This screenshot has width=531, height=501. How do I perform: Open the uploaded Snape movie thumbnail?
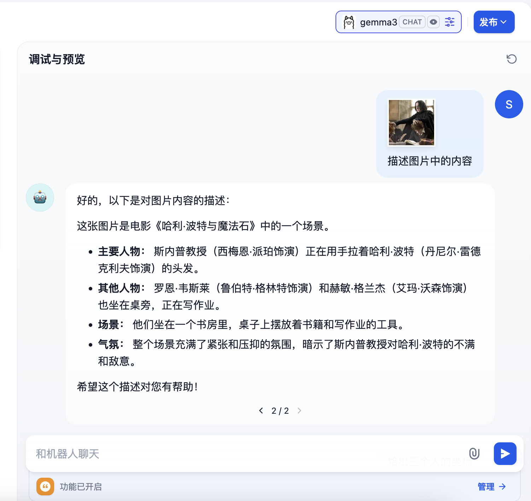pyautogui.click(x=412, y=122)
